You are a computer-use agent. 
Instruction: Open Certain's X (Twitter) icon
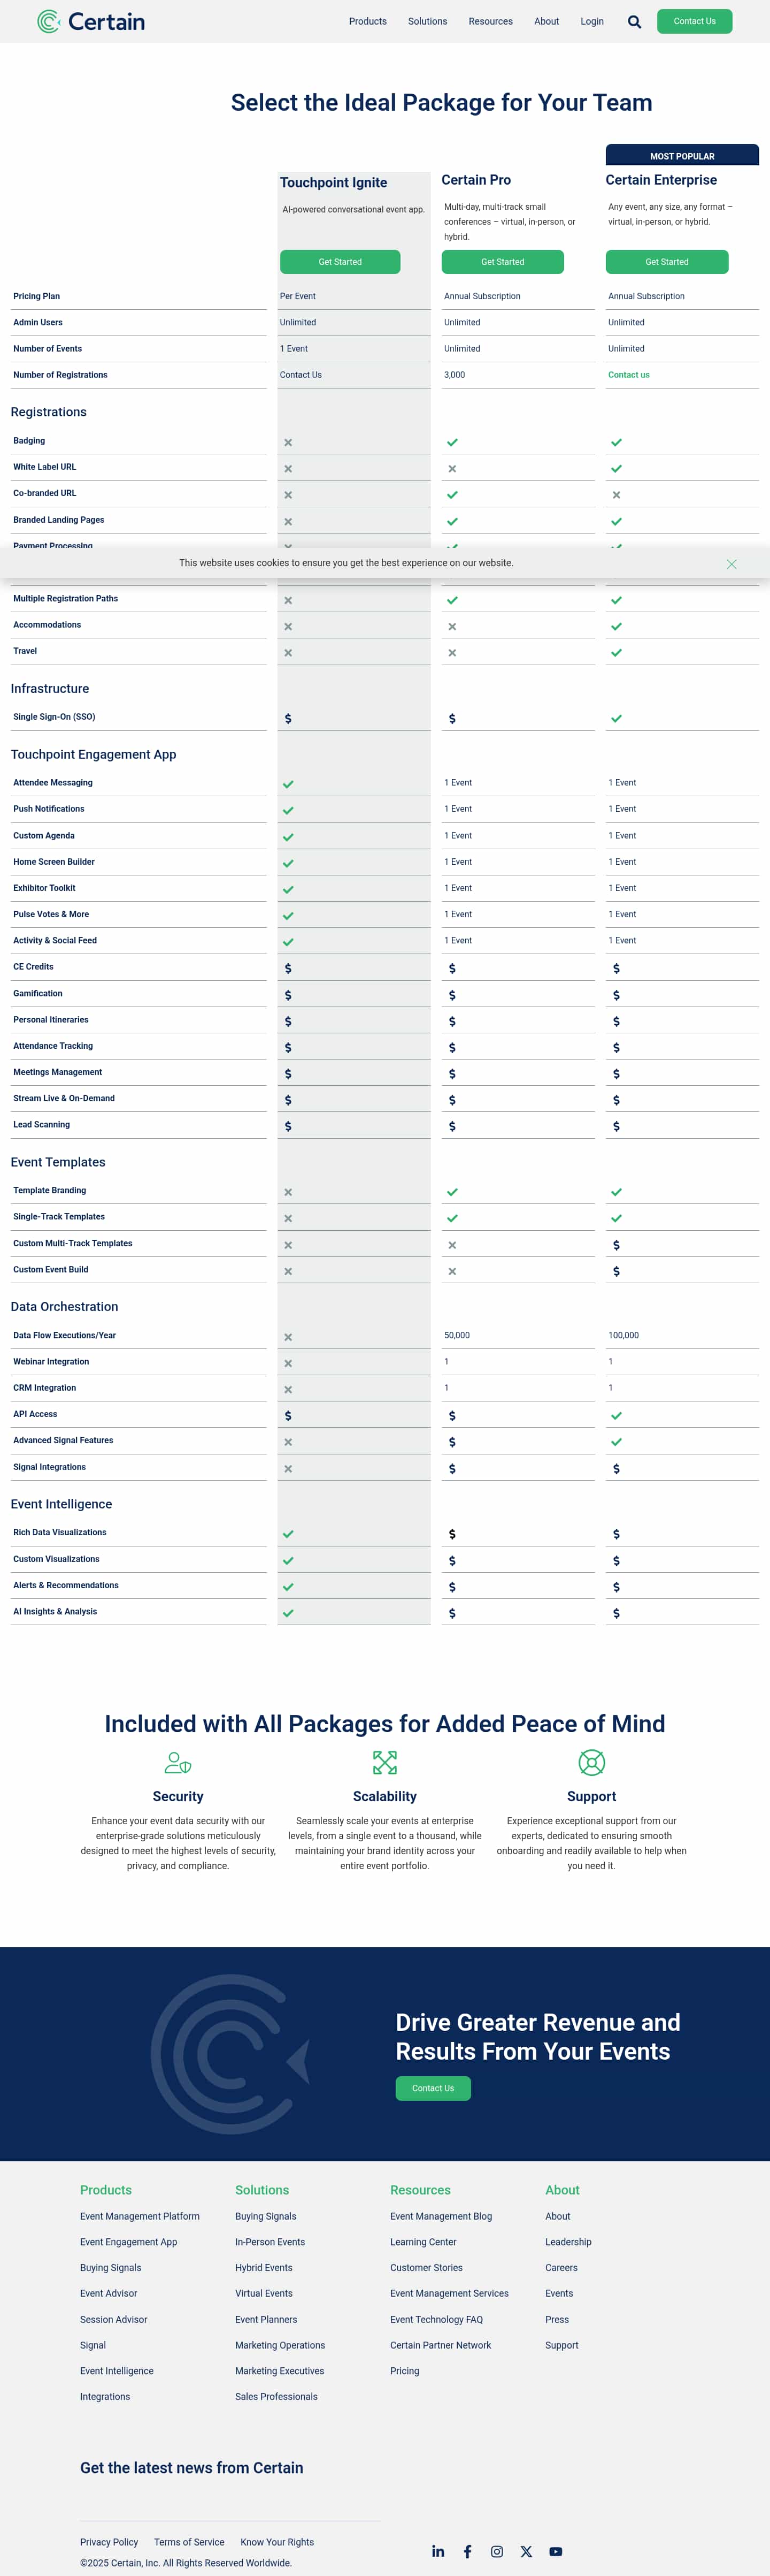pyautogui.click(x=526, y=2551)
